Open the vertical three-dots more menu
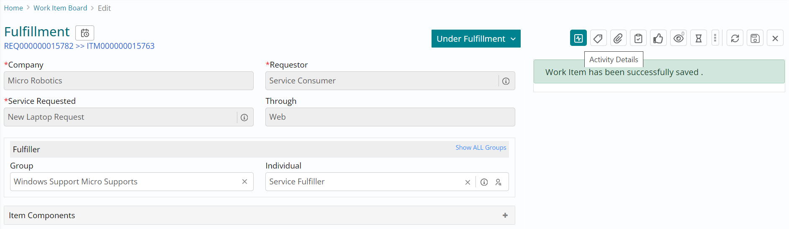 [715, 38]
